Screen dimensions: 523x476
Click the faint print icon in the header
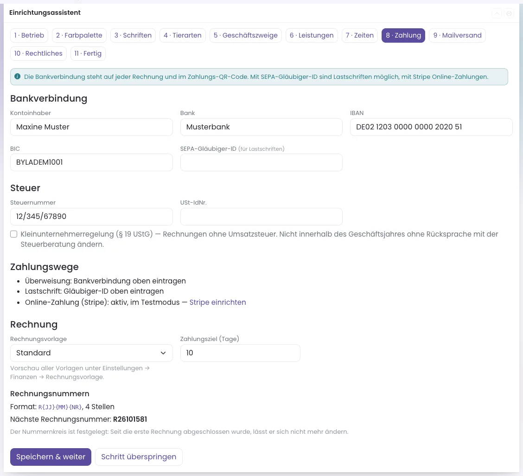[x=509, y=13]
